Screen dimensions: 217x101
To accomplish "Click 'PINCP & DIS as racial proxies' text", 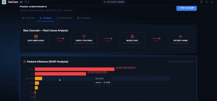I will [x=84, y=43].
